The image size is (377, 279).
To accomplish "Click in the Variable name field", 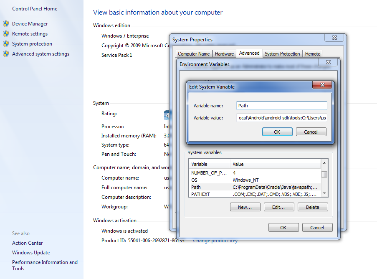I will pos(281,106).
